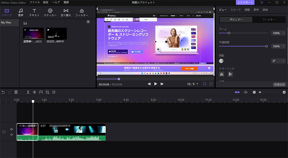Switch to the ステッカー tab

click(x=50, y=13)
